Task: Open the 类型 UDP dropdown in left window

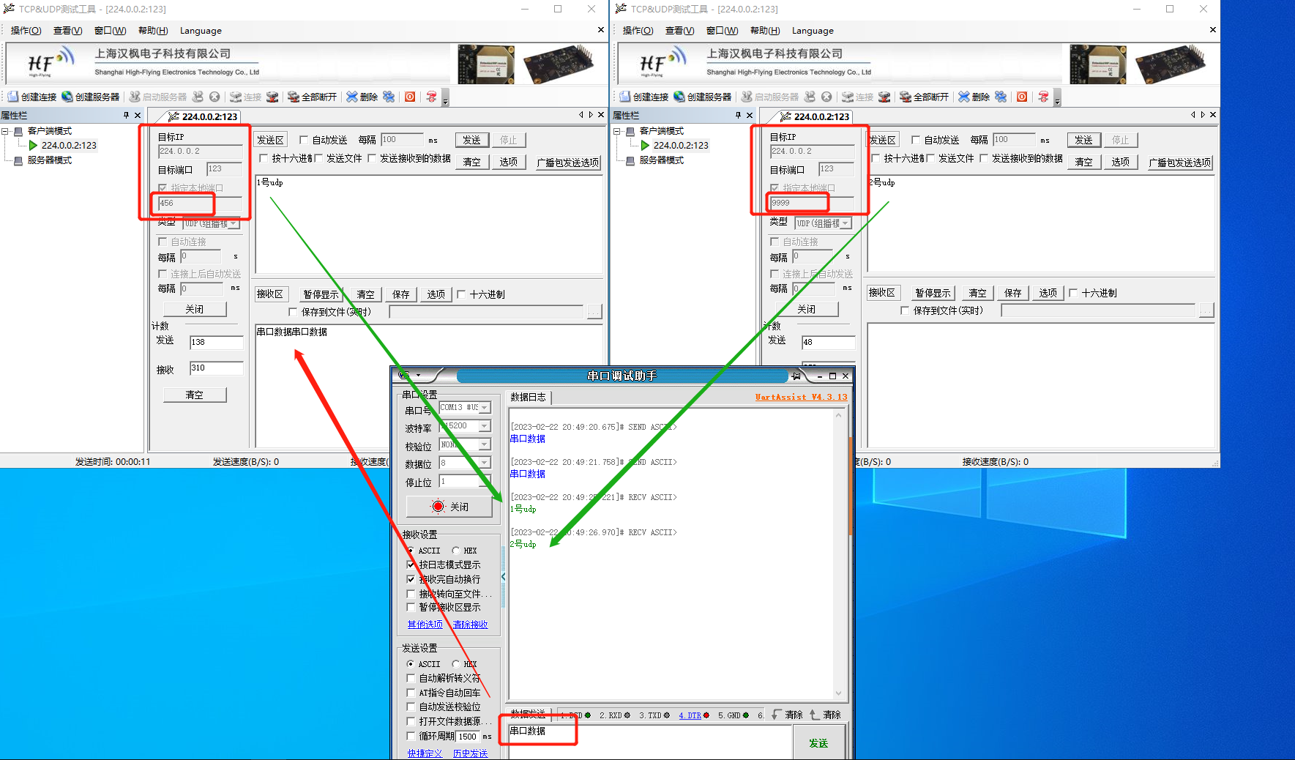Action: click(234, 223)
